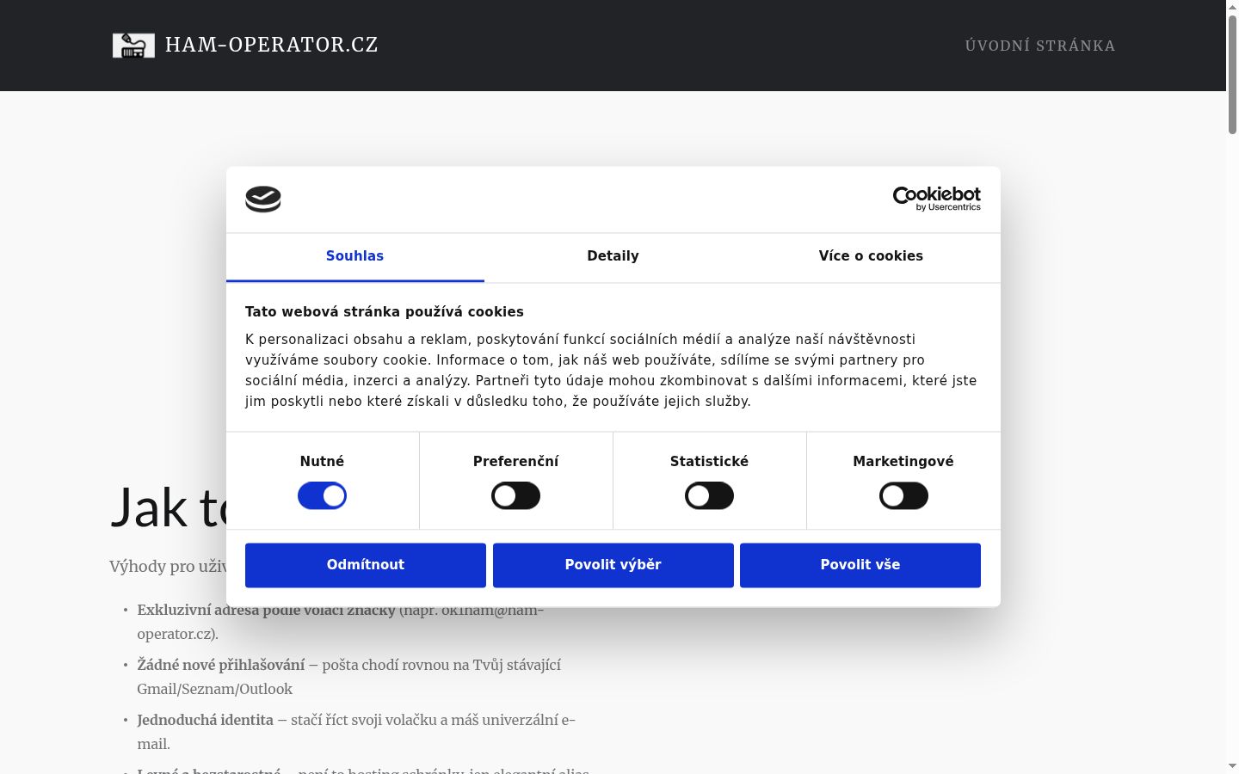Click the Tato webová stránka používá cookies heading

385,312
